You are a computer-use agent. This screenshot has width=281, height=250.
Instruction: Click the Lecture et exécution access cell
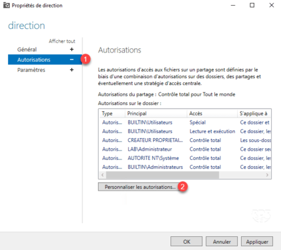(212, 131)
